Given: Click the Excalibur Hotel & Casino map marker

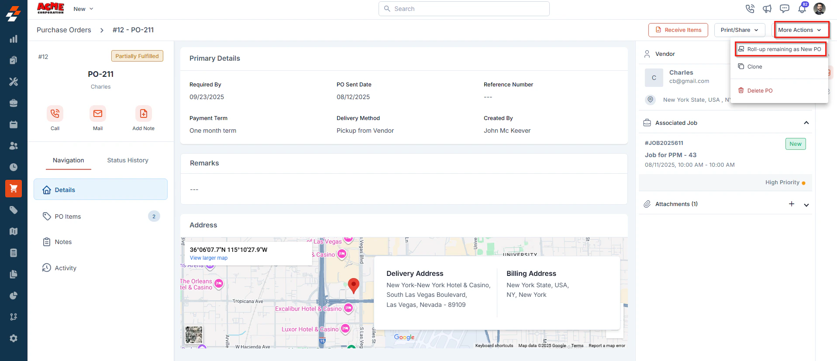Looking at the screenshot, I should coord(348,308).
